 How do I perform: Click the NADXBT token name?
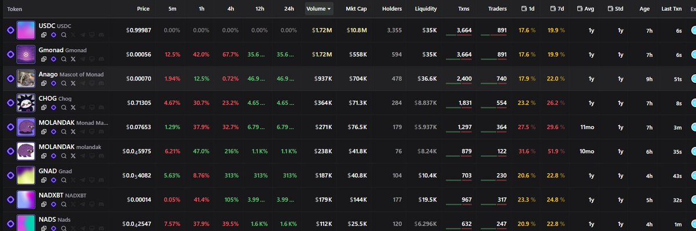tap(50, 196)
